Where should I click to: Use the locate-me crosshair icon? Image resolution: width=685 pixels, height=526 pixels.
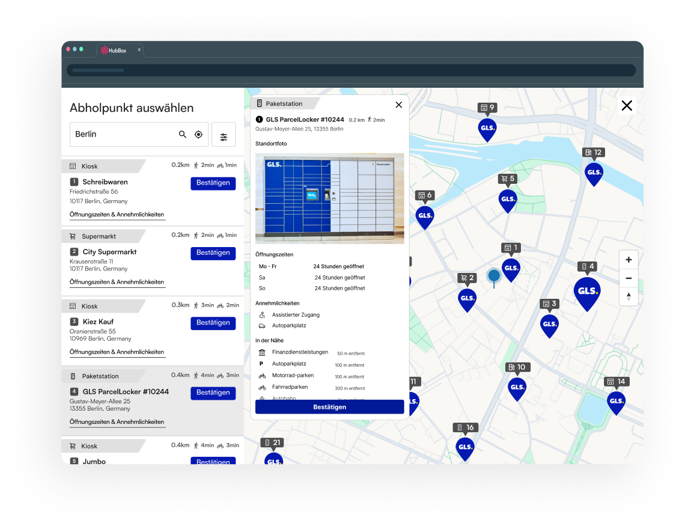[x=198, y=134]
